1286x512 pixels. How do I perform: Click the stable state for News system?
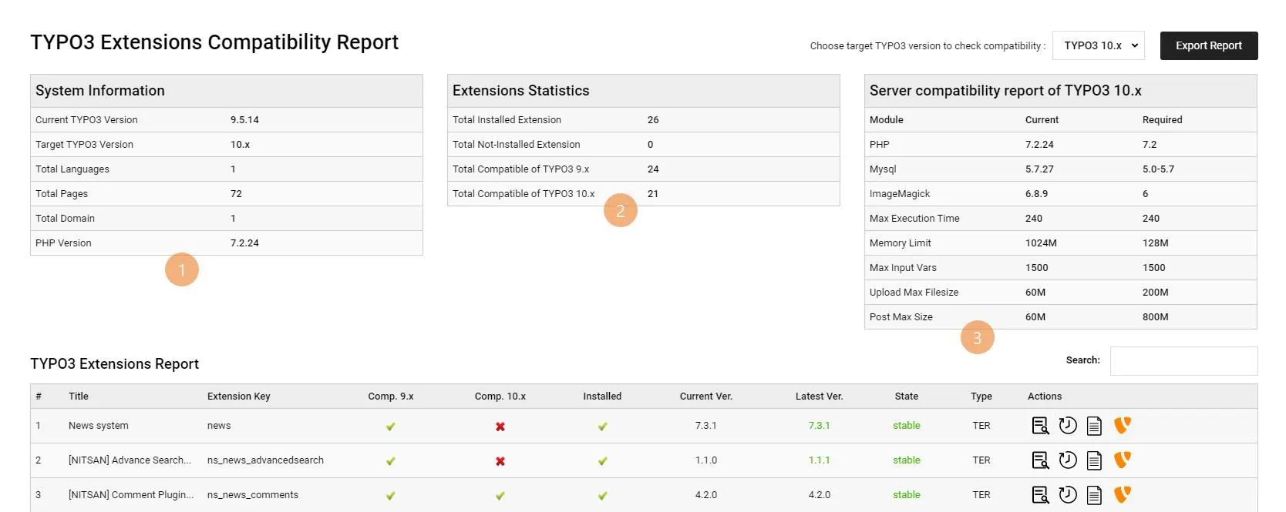(907, 426)
